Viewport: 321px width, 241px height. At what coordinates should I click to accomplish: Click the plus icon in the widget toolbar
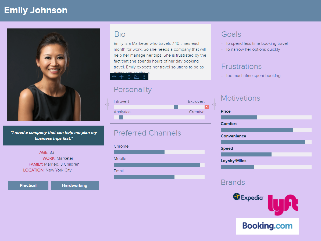(121, 76)
